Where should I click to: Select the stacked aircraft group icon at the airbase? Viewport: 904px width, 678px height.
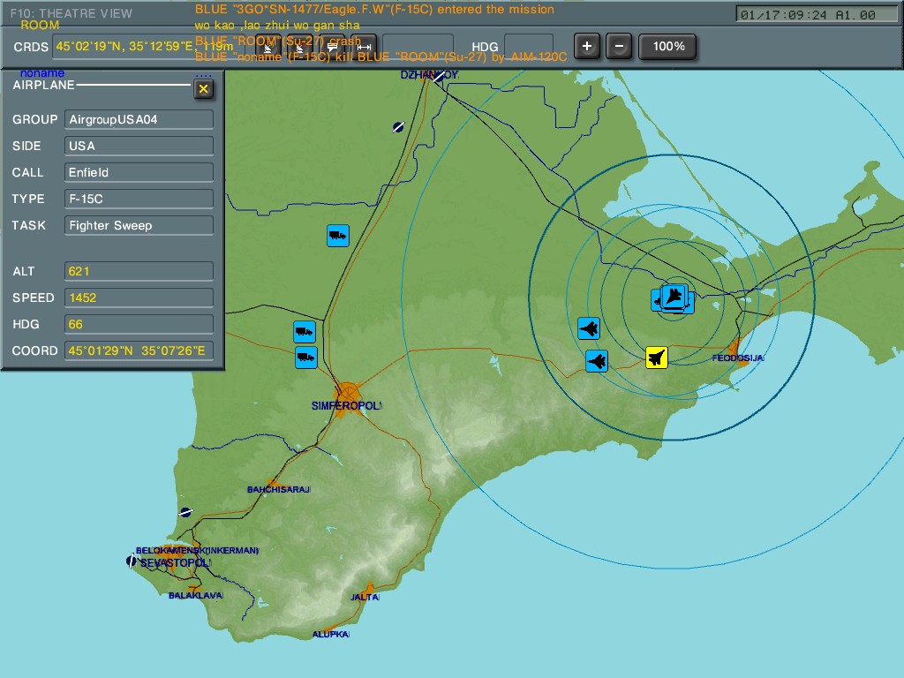pos(674,298)
